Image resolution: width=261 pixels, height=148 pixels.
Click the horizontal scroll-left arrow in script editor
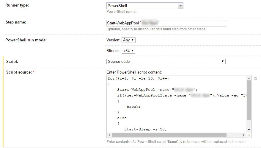click(x=109, y=135)
